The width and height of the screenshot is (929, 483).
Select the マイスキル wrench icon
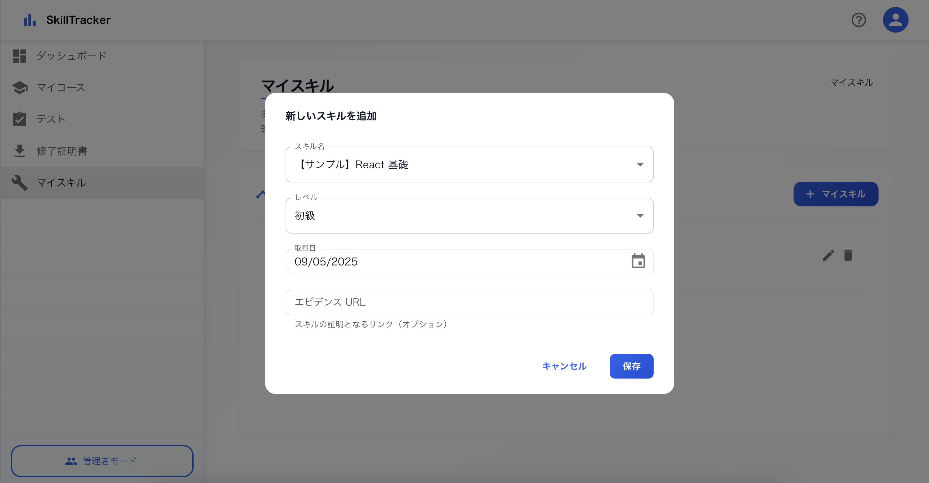[x=20, y=182]
